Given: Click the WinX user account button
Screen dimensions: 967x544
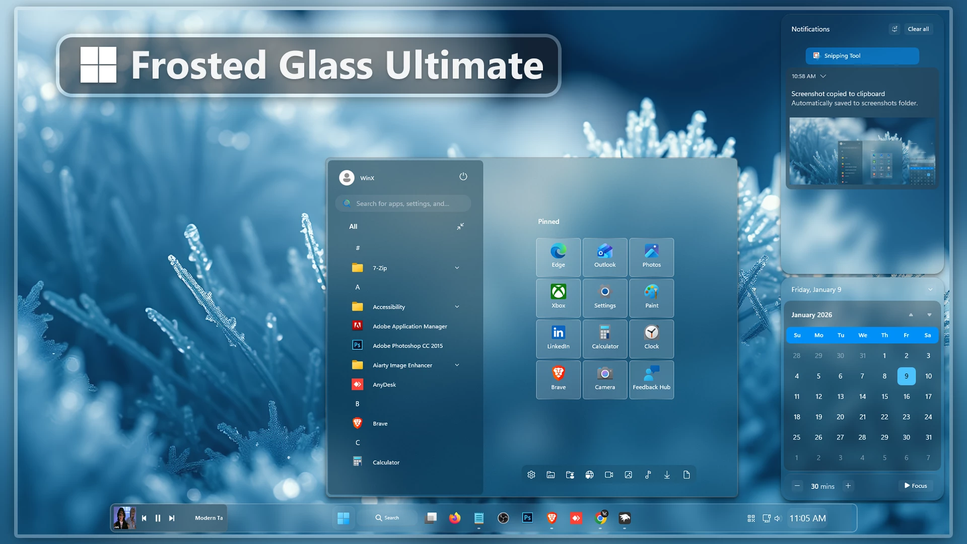Looking at the screenshot, I should [357, 178].
